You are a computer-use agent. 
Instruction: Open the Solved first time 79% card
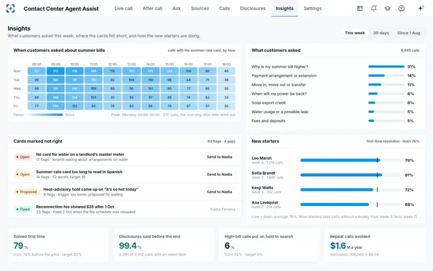[x=58, y=245]
